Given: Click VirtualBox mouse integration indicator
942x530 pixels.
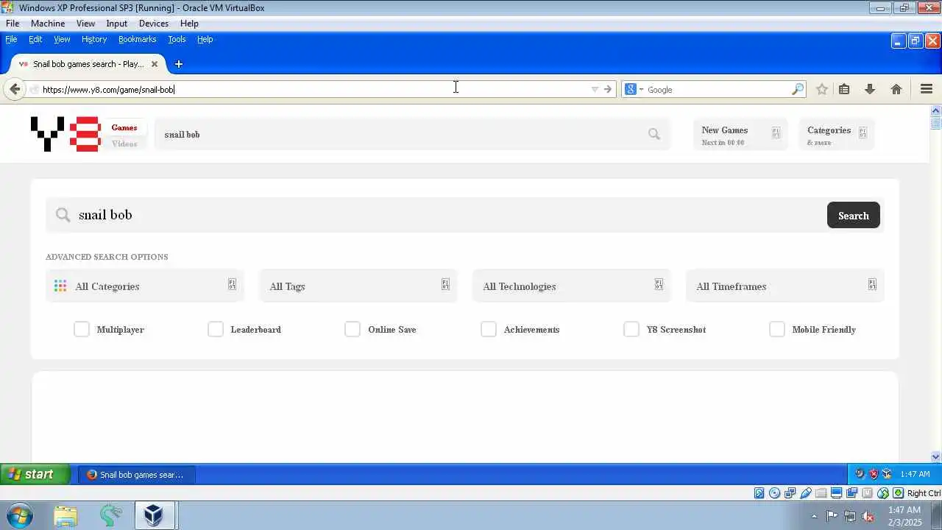Looking at the screenshot, I should tap(882, 493).
